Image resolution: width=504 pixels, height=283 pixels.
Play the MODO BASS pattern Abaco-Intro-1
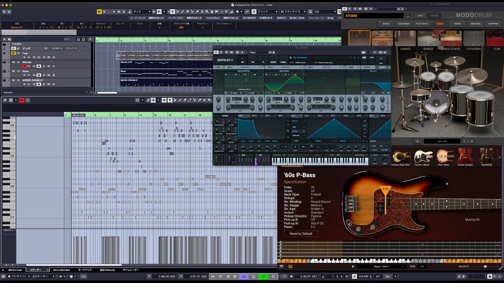click(353, 266)
